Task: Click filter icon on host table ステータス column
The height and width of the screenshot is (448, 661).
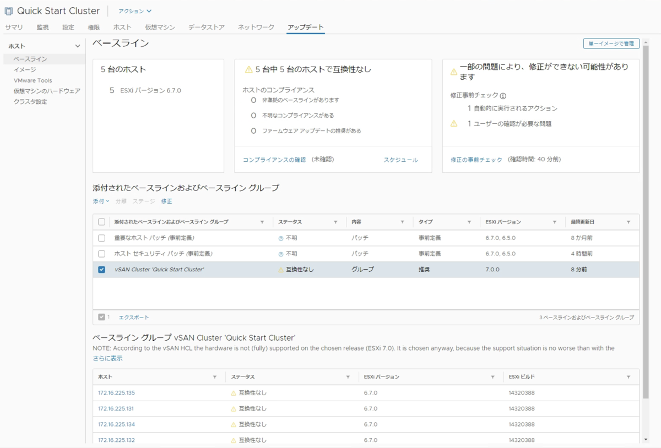Action: (x=348, y=377)
